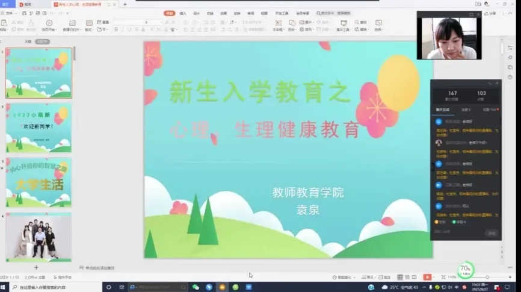
Task: Open the new tab plus button
Action: pyautogui.click(x=125, y=4)
